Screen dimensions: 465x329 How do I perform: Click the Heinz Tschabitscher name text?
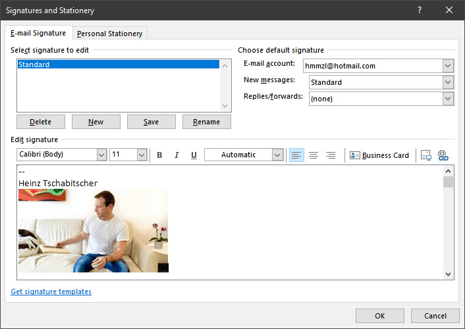(58, 183)
